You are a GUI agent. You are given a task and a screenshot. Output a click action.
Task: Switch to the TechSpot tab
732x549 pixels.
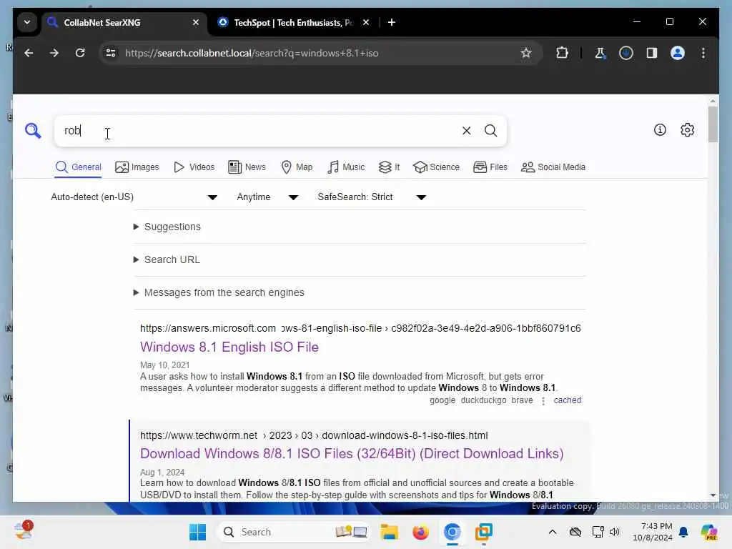pos(293,22)
